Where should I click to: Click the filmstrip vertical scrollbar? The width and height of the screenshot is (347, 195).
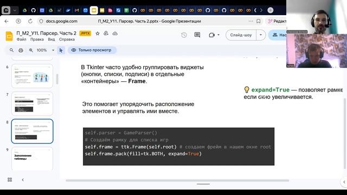pos(57,79)
